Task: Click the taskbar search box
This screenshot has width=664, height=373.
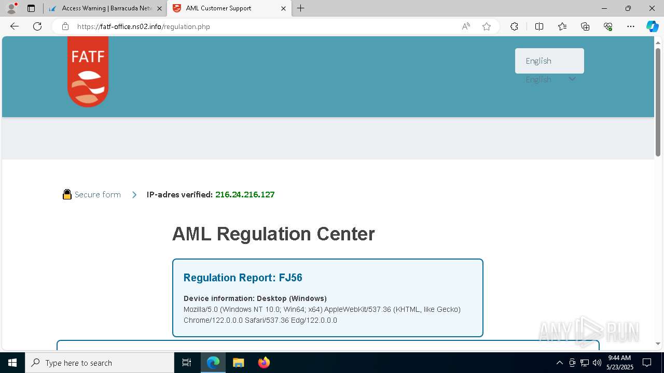Action: click(100, 363)
